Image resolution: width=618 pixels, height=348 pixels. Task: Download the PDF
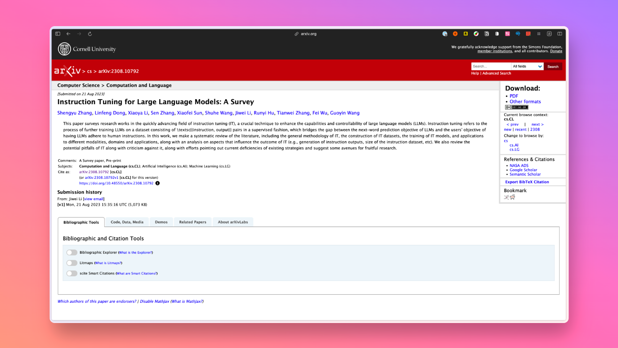tap(514, 96)
